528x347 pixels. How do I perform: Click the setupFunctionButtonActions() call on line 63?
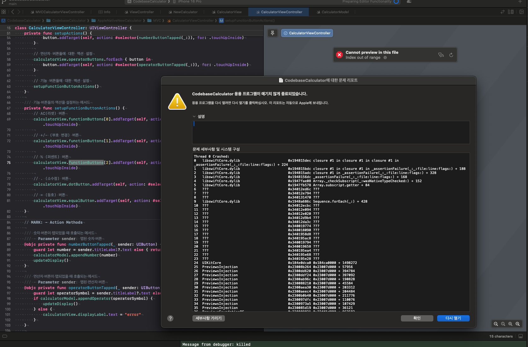66,87
